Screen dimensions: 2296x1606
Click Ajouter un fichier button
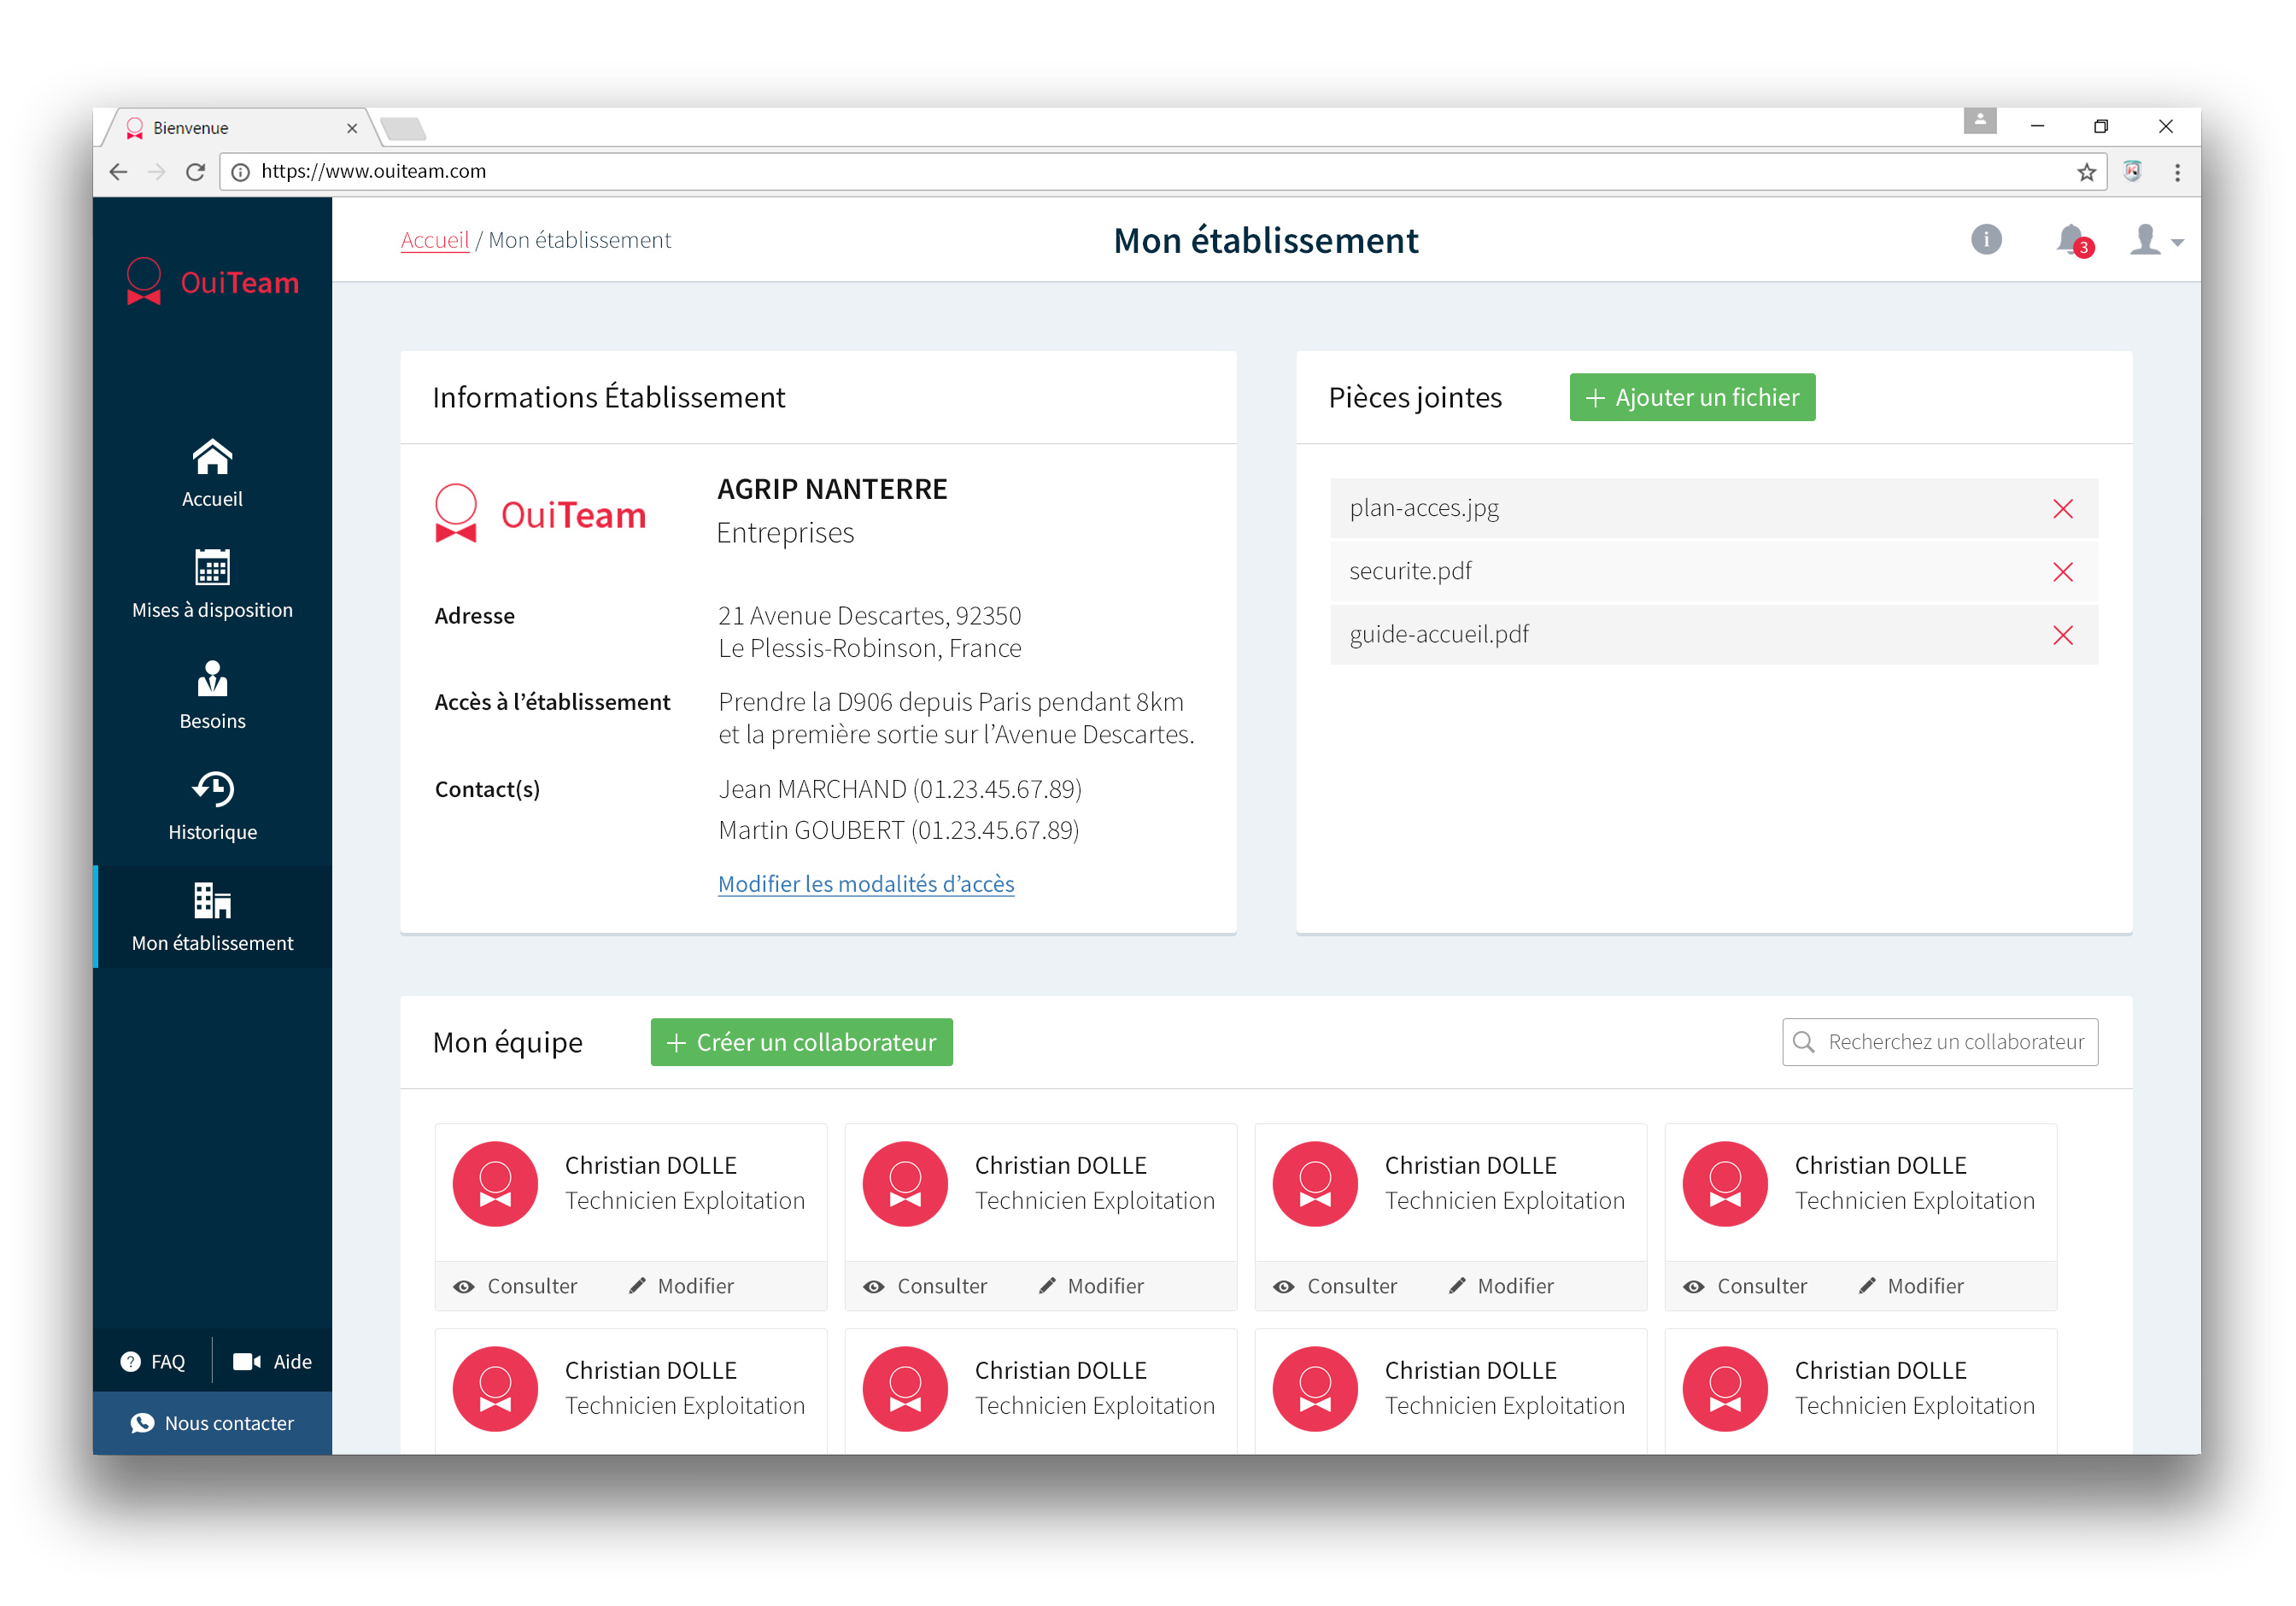point(1692,397)
